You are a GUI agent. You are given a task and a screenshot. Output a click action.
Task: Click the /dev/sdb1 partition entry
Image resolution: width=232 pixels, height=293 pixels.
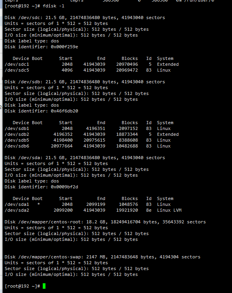(x=87, y=128)
